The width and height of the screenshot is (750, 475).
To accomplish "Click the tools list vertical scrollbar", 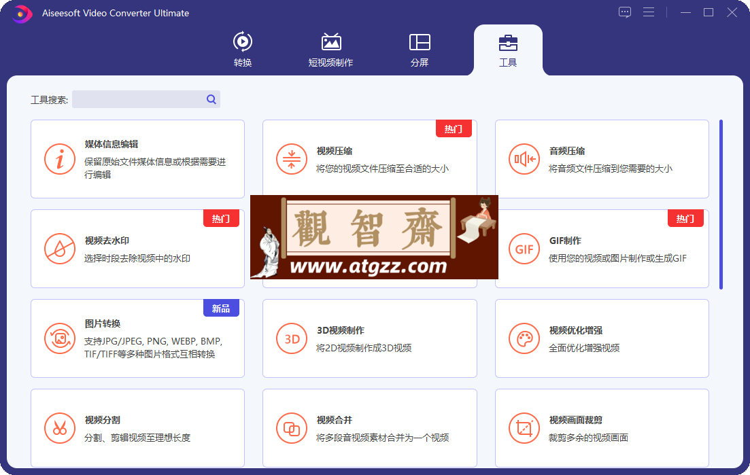I will (x=721, y=205).
